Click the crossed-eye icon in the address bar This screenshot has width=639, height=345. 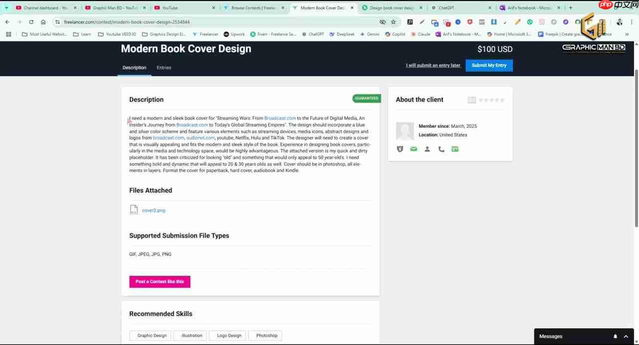click(382, 22)
